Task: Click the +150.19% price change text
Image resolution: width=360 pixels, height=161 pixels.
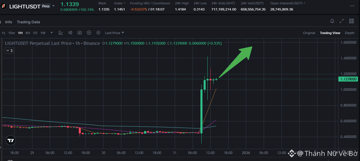Action: (86, 10)
